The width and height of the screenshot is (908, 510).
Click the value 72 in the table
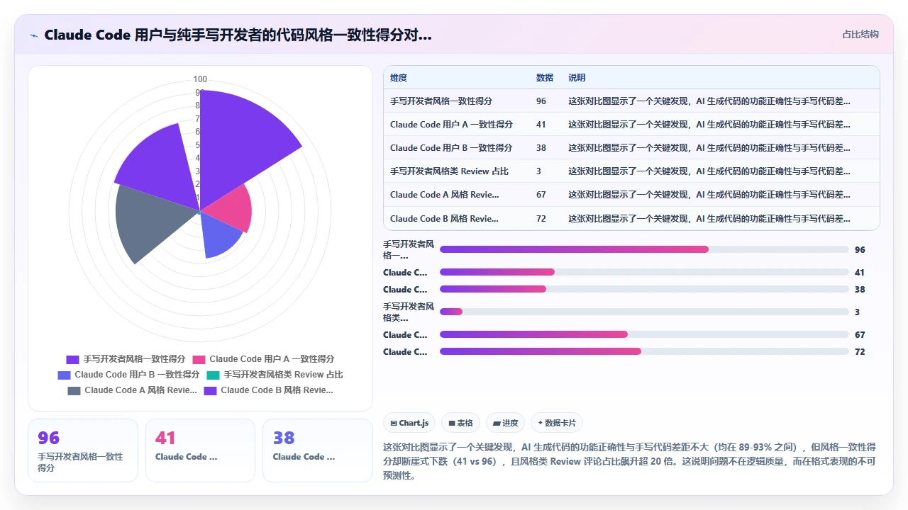point(541,219)
